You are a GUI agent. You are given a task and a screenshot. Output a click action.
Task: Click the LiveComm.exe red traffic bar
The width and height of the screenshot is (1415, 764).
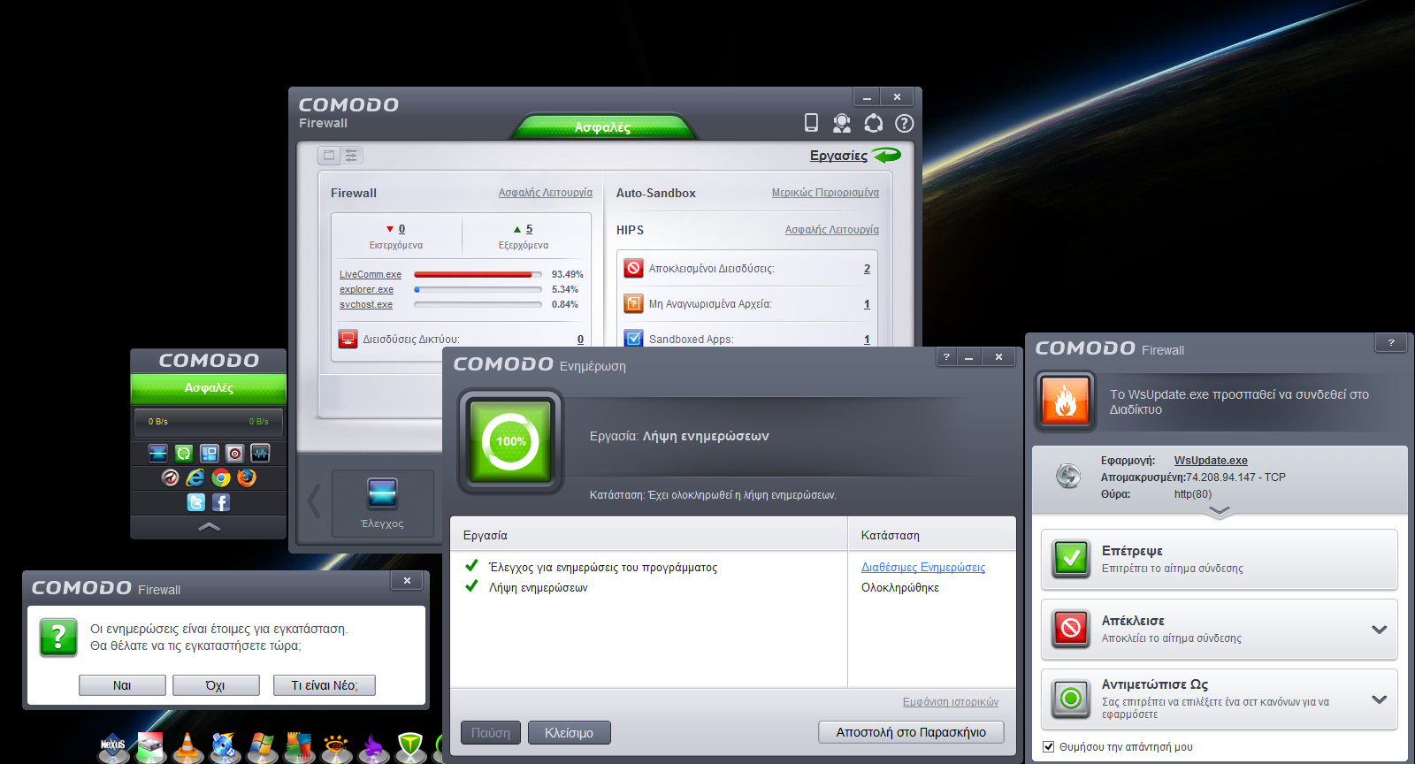point(478,274)
